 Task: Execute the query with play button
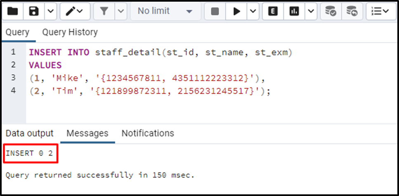point(236,11)
